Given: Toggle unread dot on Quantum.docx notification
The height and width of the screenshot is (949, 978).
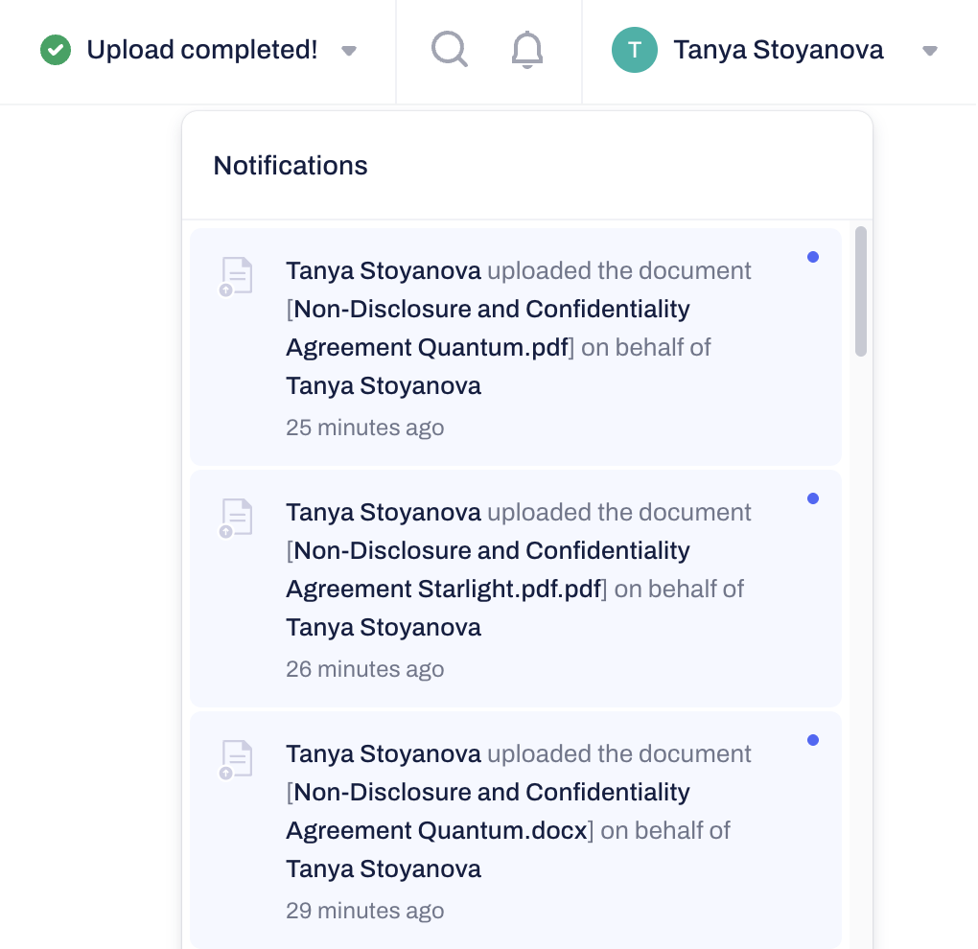Looking at the screenshot, I should coord(813,740).
